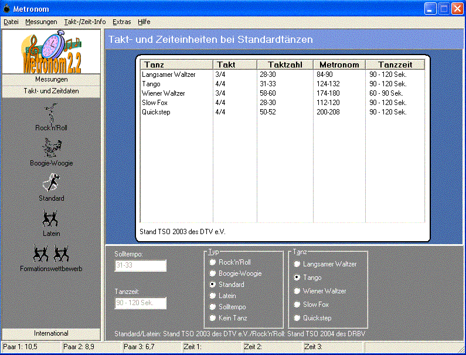The image size is (466, 355).
Task: Click the Tanzzeit field showing 90 - 120 Sek.
Action: 140,303
